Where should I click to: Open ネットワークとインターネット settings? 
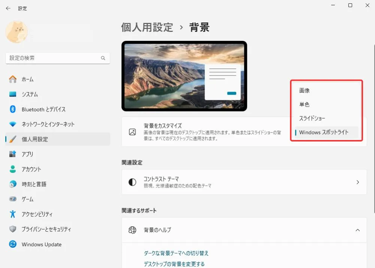point(58,124)
